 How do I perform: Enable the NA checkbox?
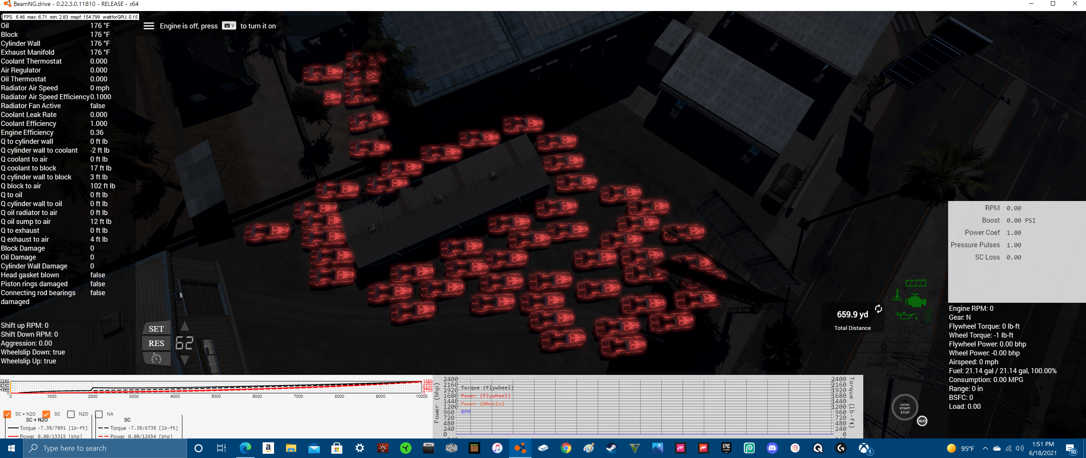99,414
